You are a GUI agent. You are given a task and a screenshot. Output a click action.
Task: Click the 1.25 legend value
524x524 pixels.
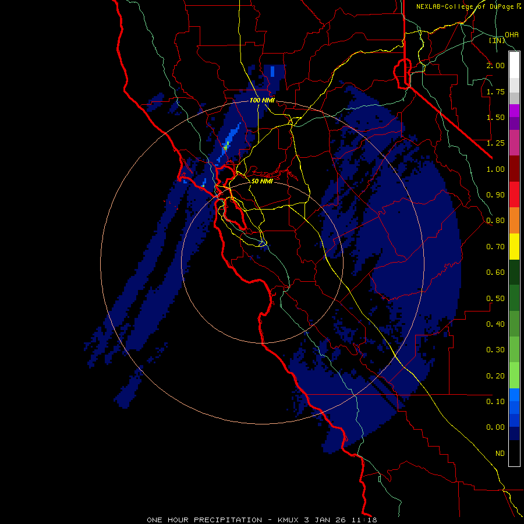[495, 143]
